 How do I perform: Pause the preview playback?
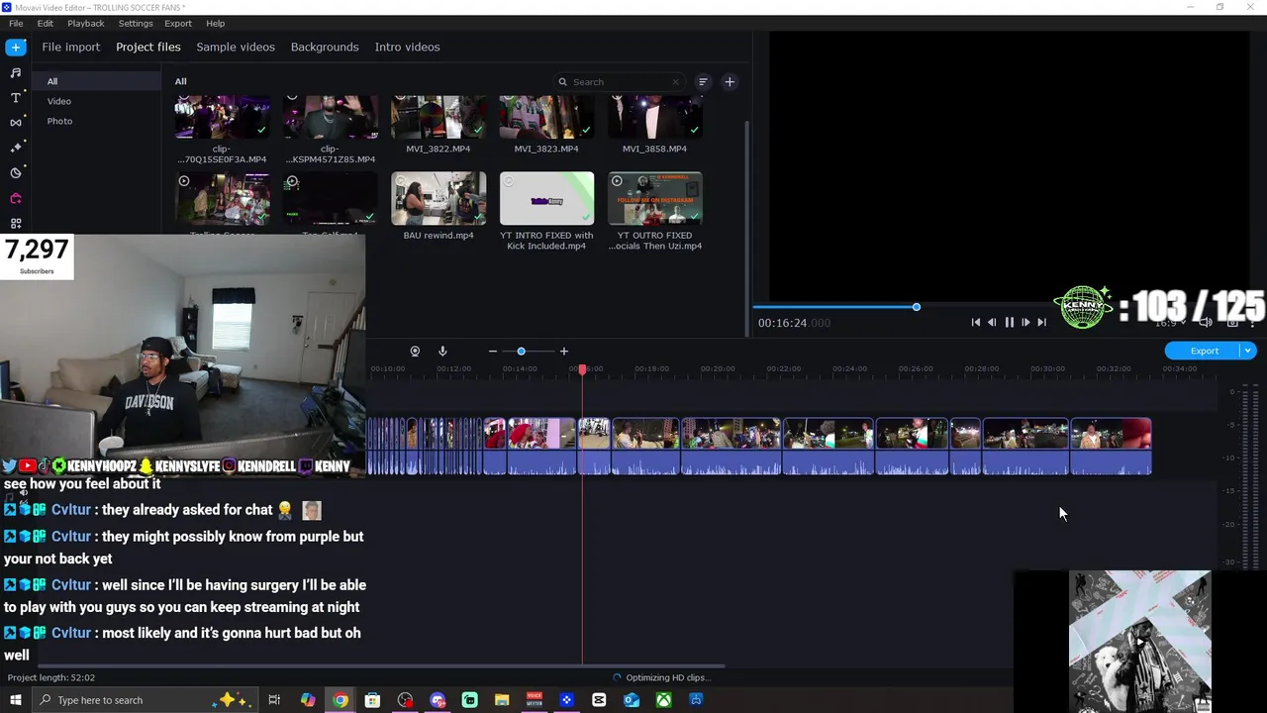(x=1009, y=323)
